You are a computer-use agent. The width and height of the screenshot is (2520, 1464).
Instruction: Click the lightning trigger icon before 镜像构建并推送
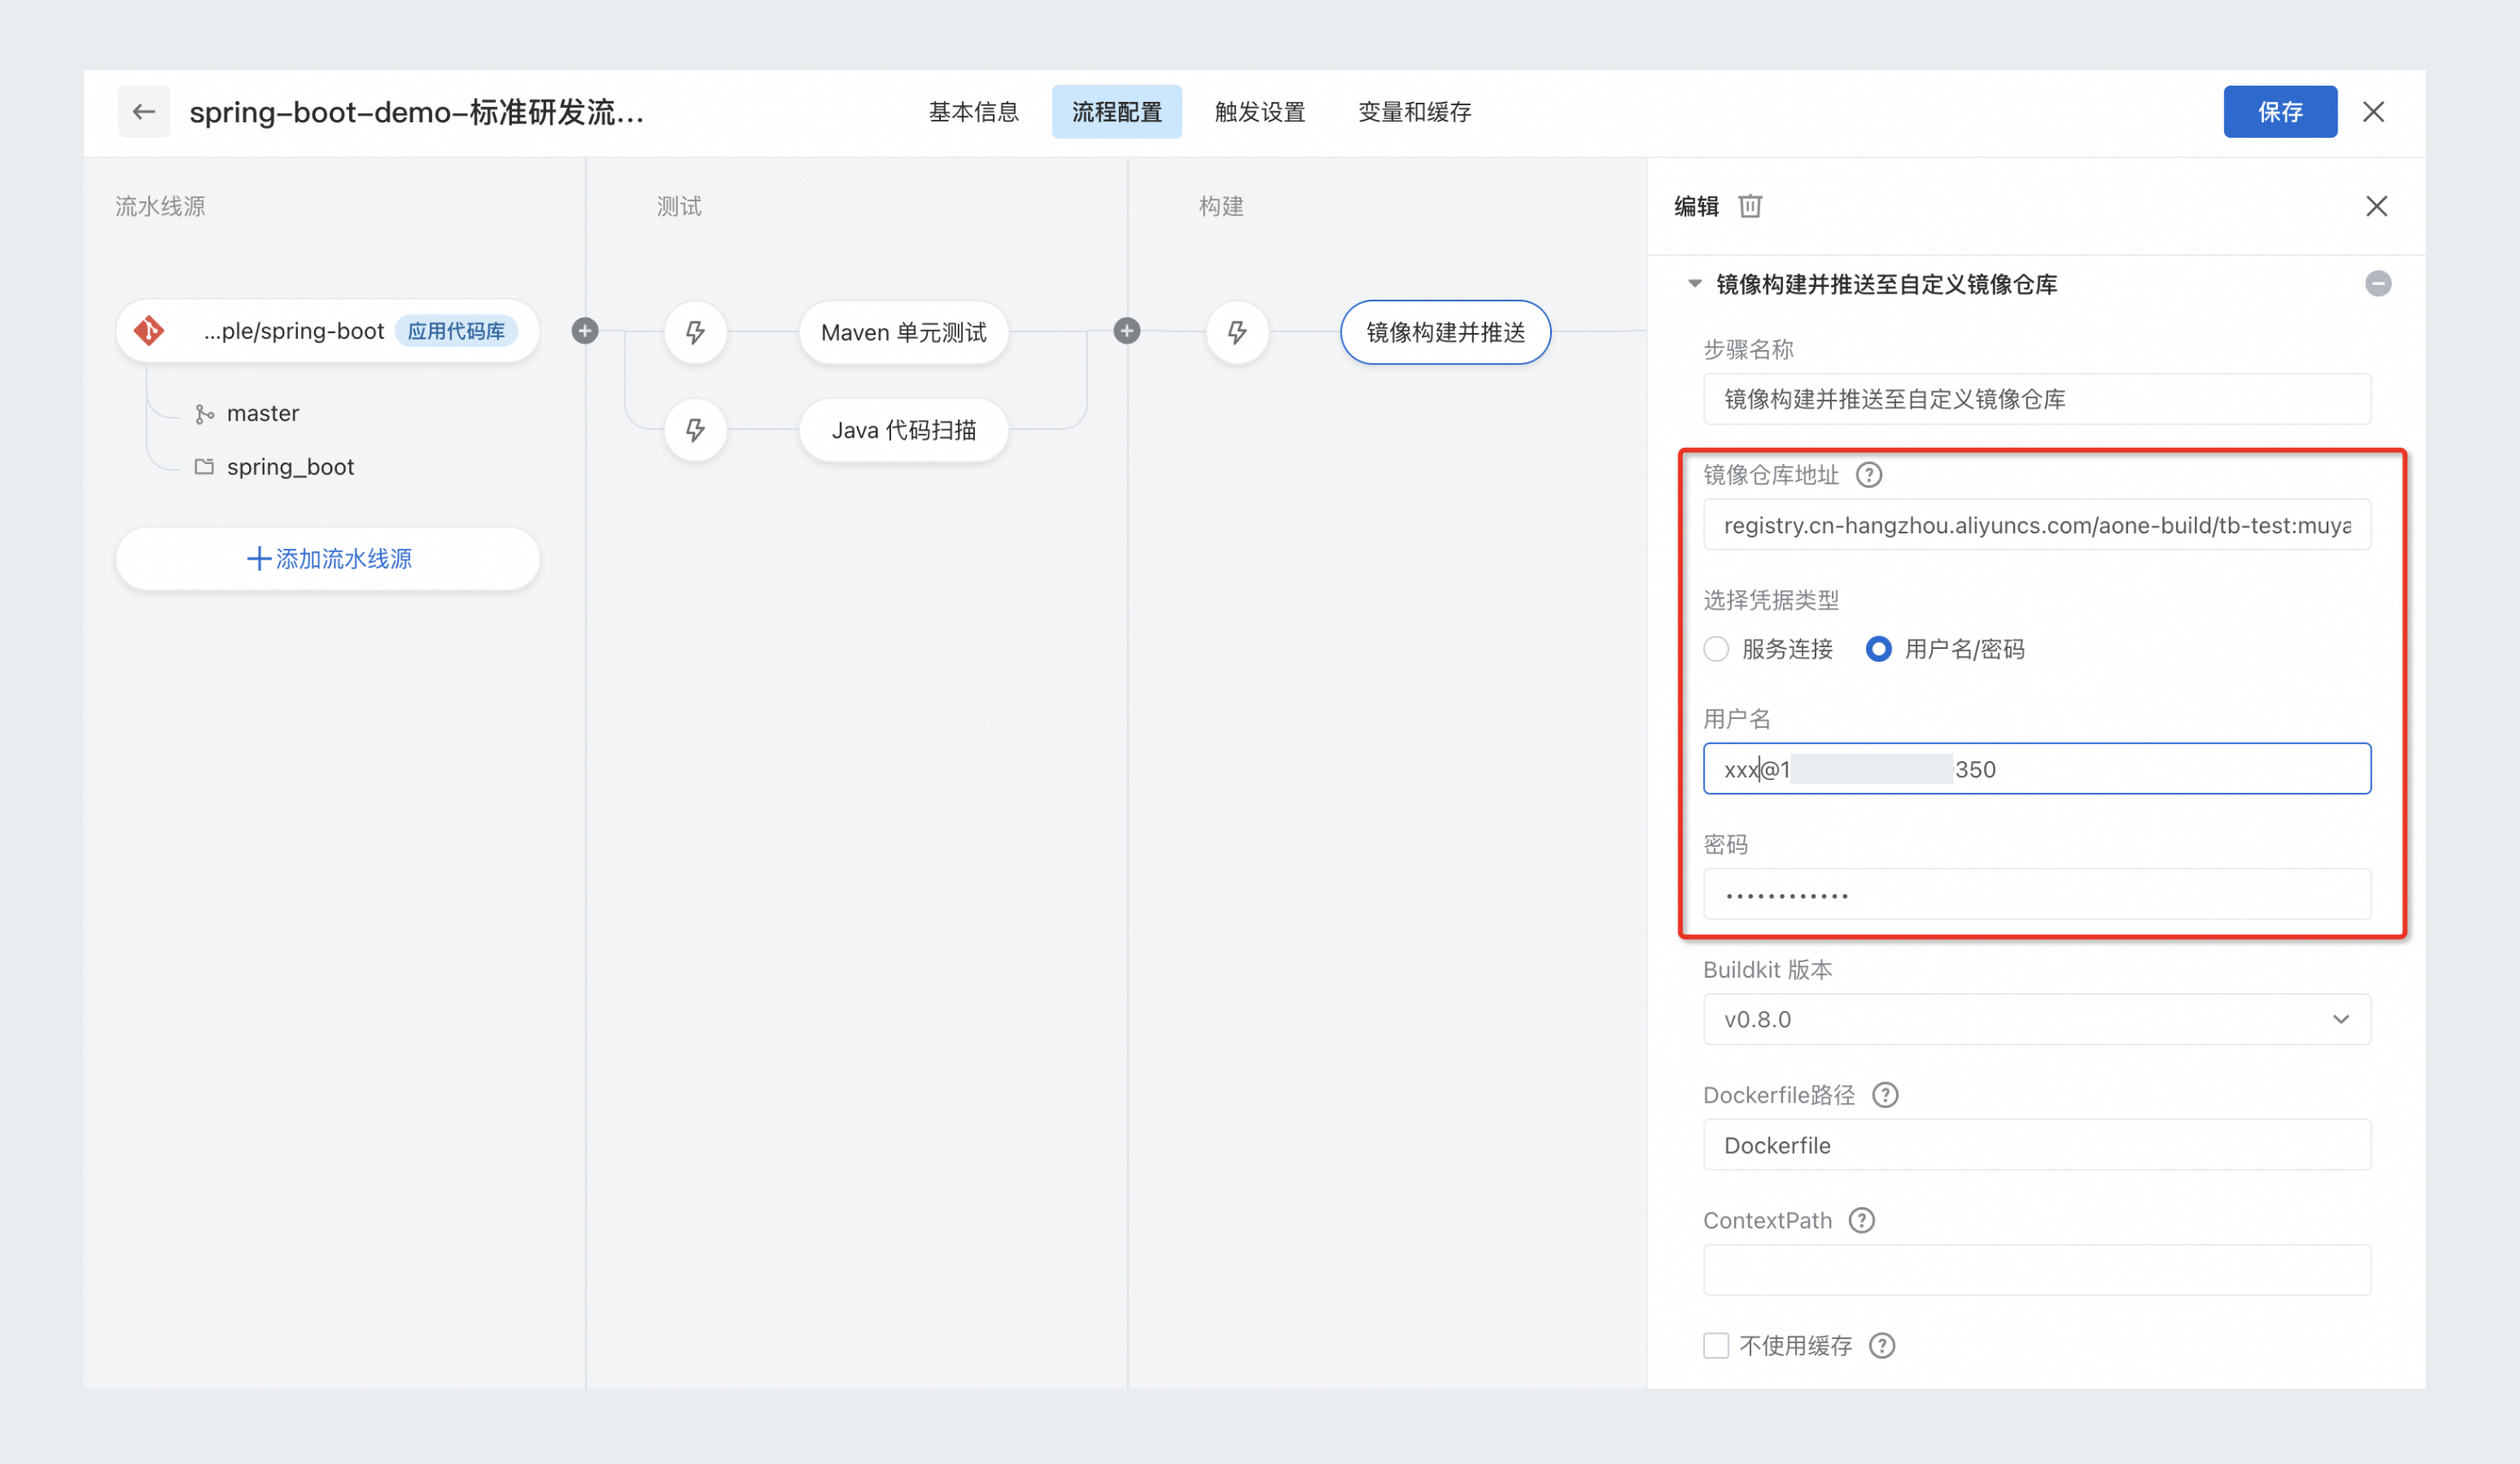click(1237, 332)
